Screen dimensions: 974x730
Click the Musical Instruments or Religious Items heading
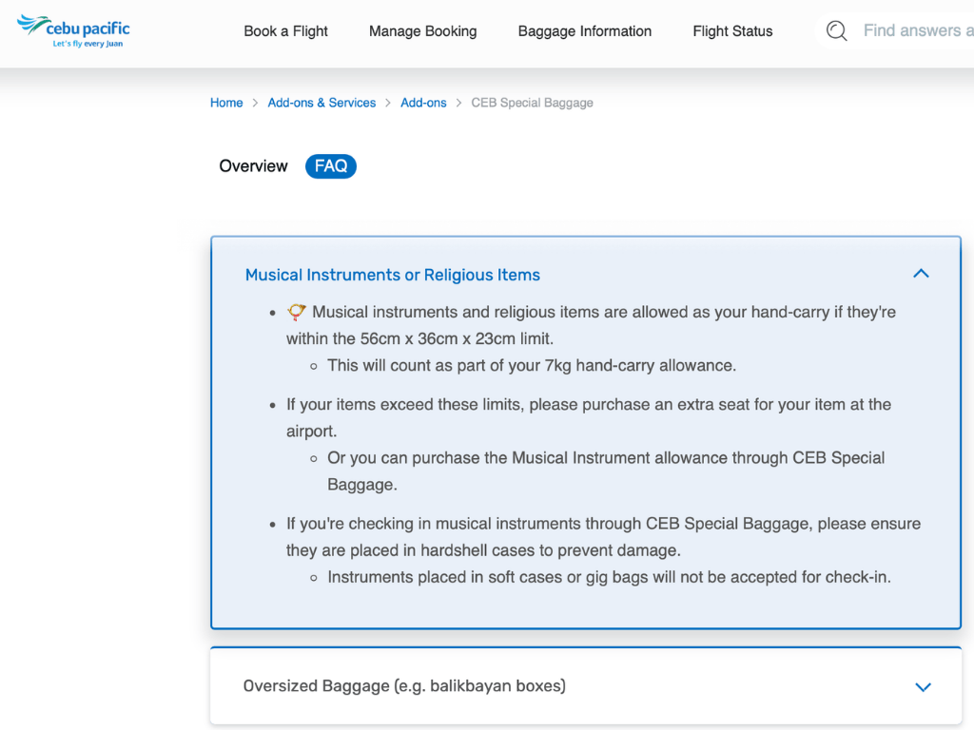(393, 275)
